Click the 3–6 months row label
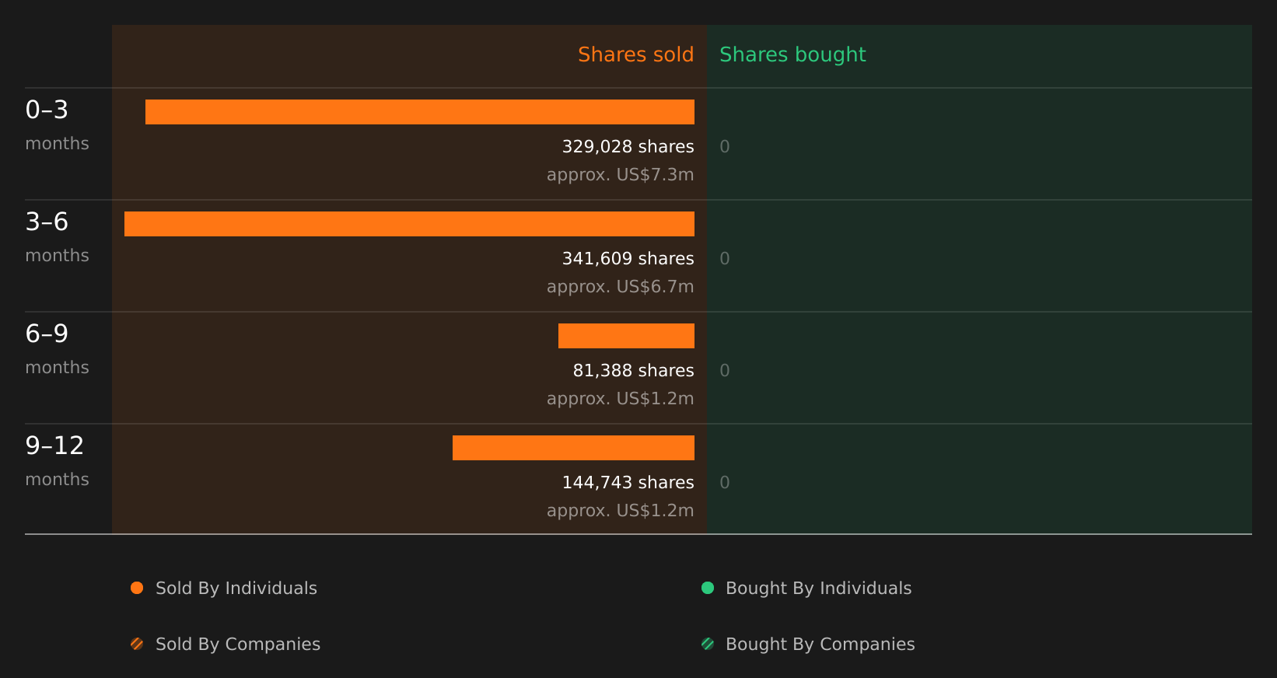 click(x=57, y=237)
